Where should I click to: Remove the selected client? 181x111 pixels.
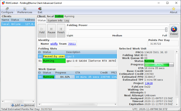[28, 105]
